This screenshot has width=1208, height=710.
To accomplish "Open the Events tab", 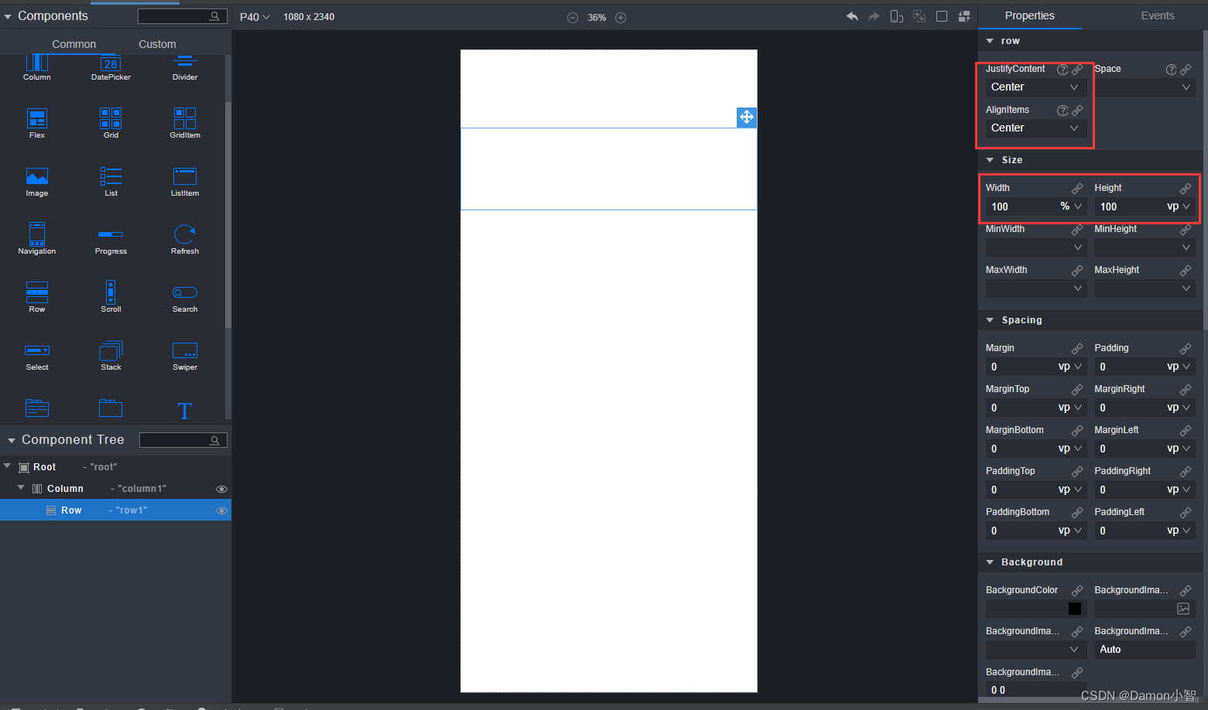I will click(1157, 15).
